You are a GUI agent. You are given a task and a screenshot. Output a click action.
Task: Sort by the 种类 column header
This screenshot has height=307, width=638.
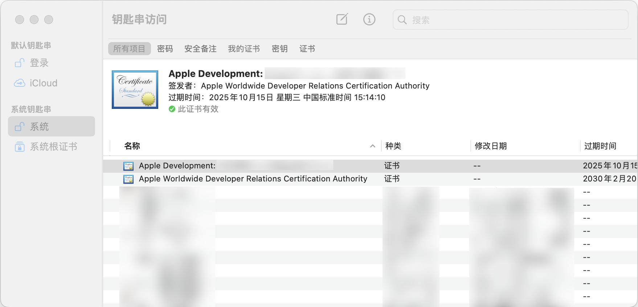tap(393, 146)
